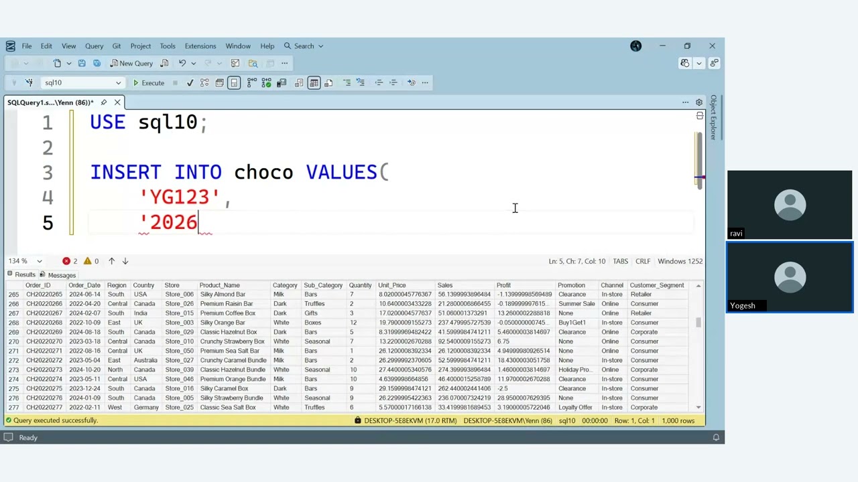Viewport: 858px width, 482px height.
Task: Toggle Include Actual Execution Plan
Action: pyautogui.click(x=252, y=83)
